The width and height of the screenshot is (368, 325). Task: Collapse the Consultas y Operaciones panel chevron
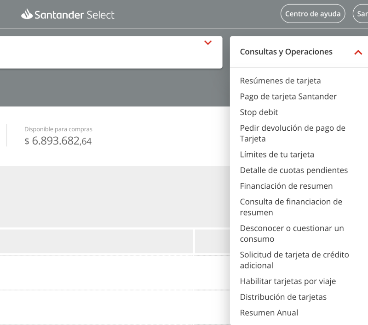point(358,52)
